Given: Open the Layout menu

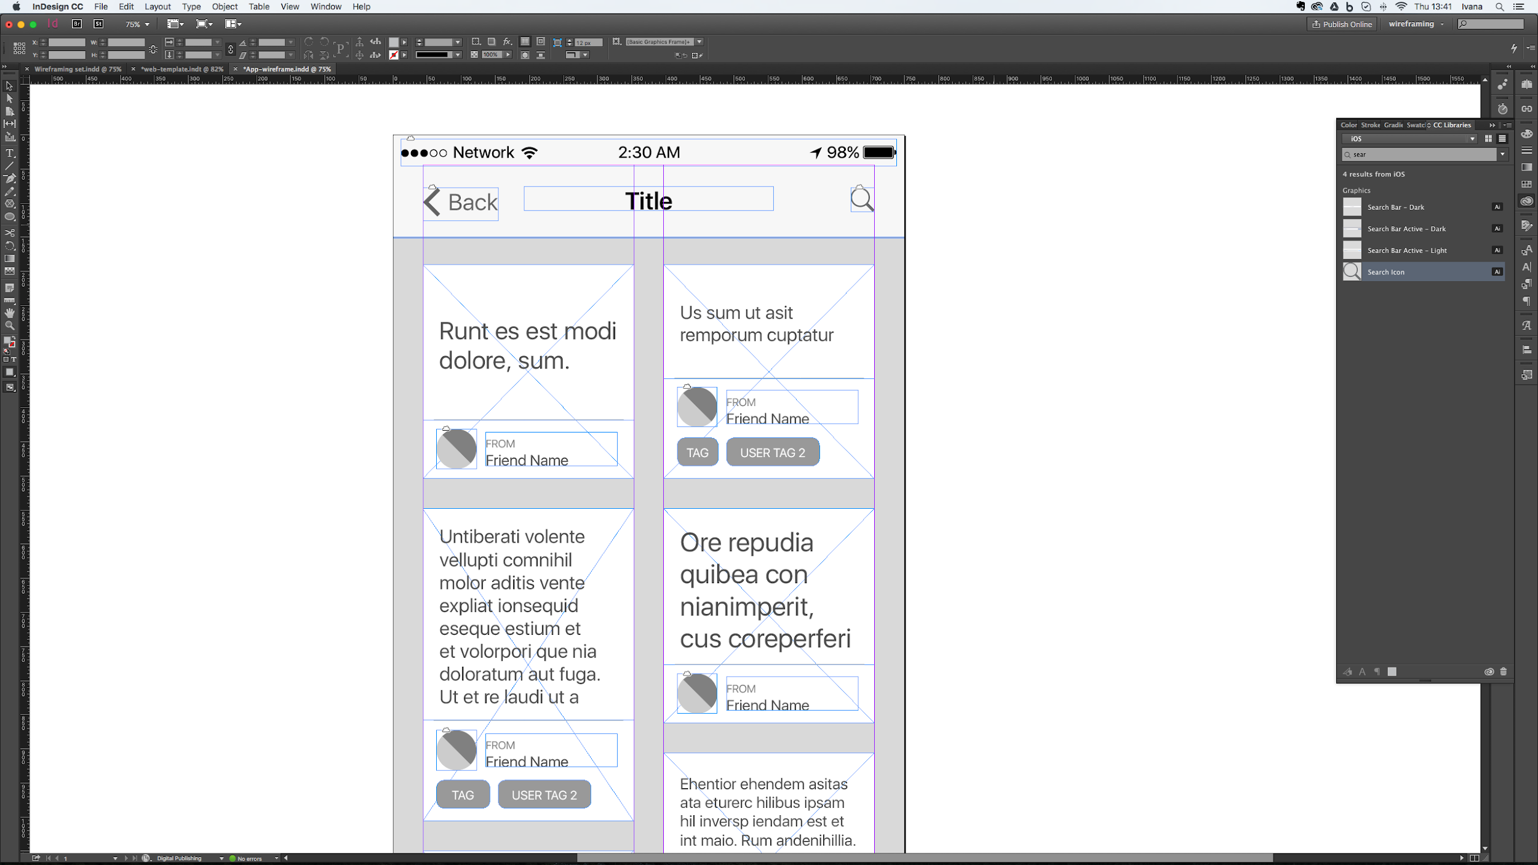Looking at the screenshot, I should click(x=156, y=6).
